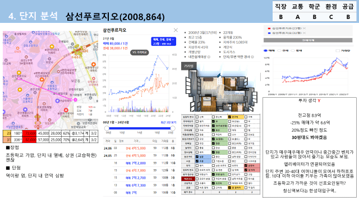This screenshot has width=359, height=201.
Task: Click the compass arrow on the floor plan
Action: (219, 75)
